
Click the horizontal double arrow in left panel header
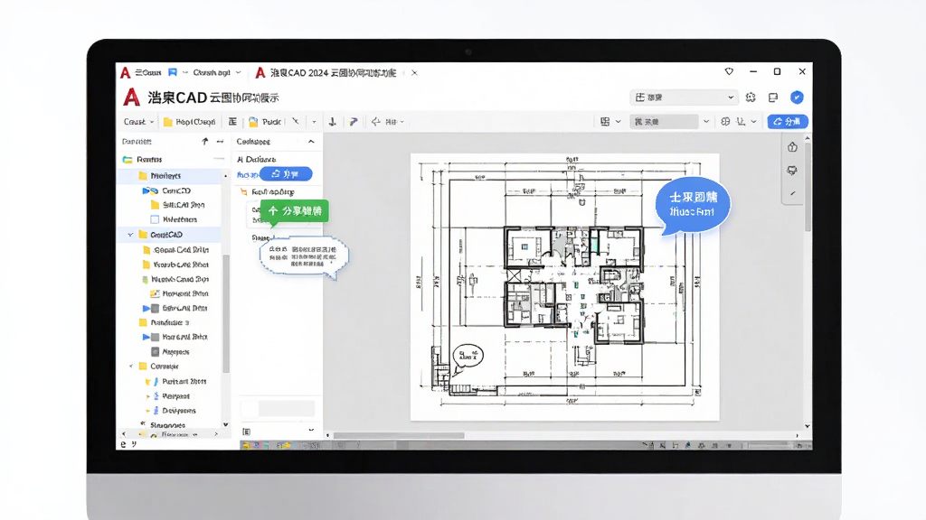(220, 142)
